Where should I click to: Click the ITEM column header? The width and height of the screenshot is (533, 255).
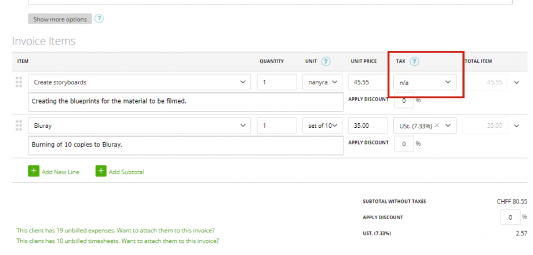click(x=23, y=61)
